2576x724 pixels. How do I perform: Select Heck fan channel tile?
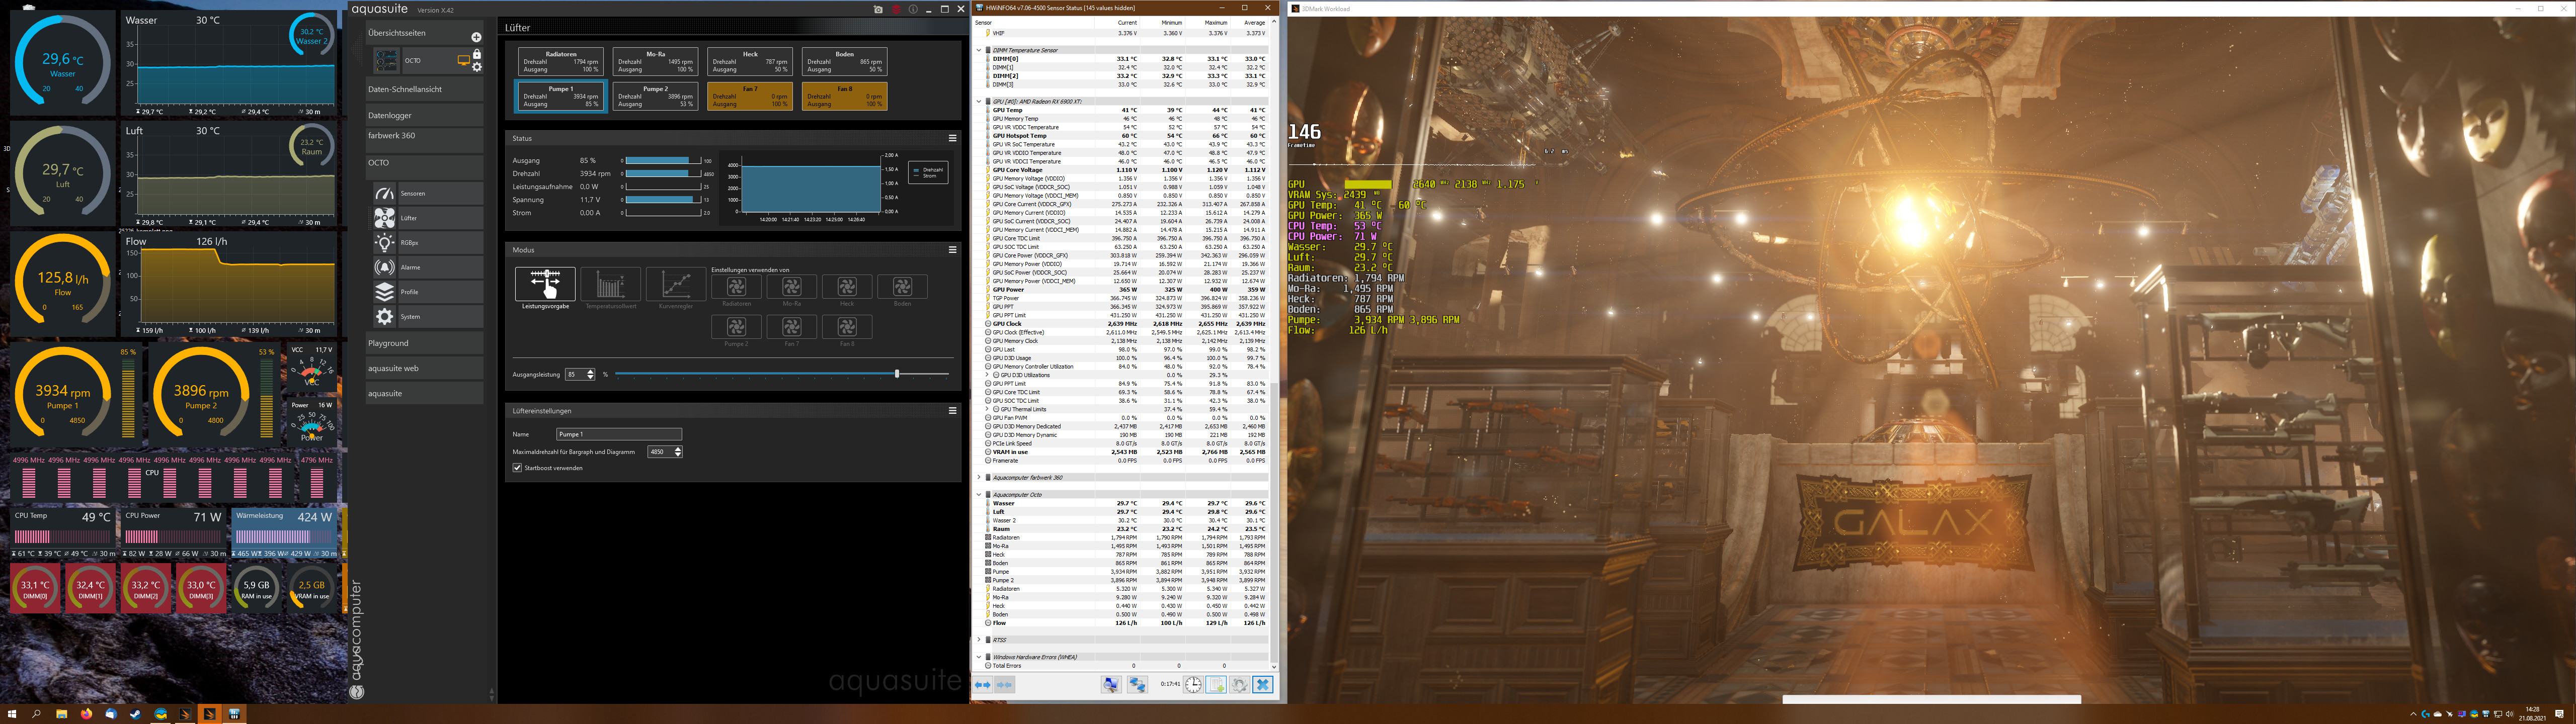(x=750, y=61)
